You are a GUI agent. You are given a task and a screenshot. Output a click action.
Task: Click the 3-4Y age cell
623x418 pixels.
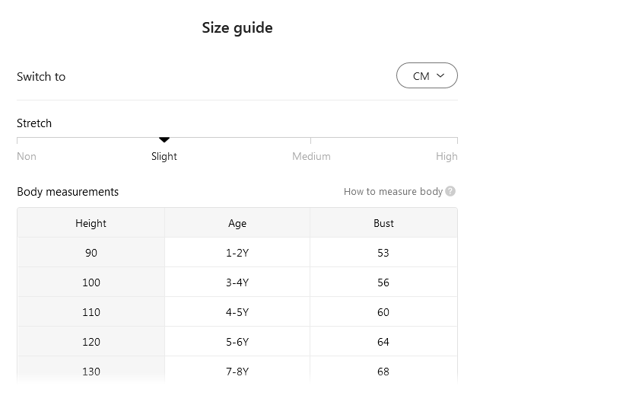[x=237, y=282]
